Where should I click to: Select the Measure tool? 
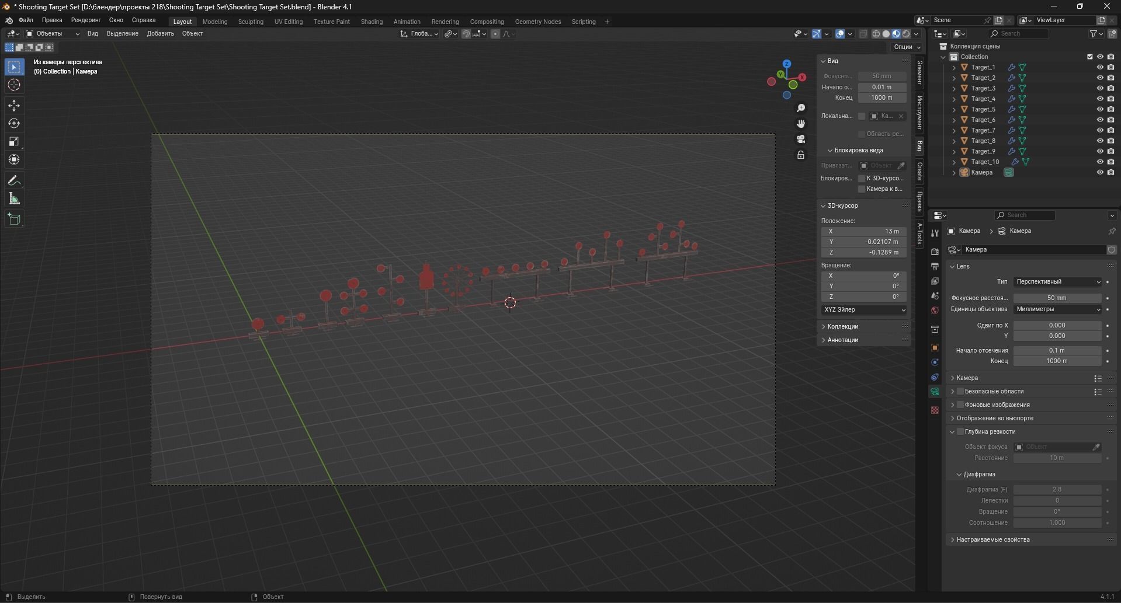coord(14,199)
